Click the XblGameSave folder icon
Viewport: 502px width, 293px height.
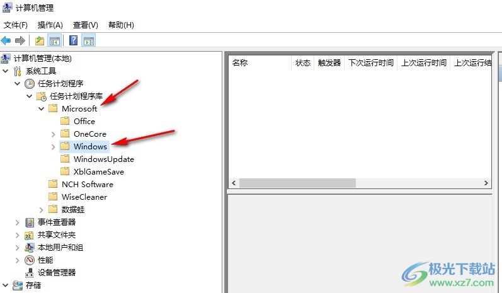[65, 171]
